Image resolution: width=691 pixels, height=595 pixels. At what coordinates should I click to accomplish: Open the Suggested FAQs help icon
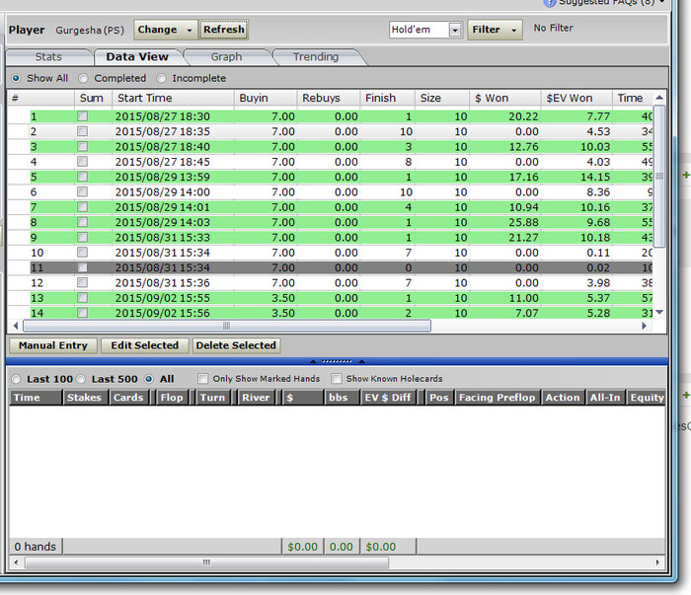tap(549, 3)
